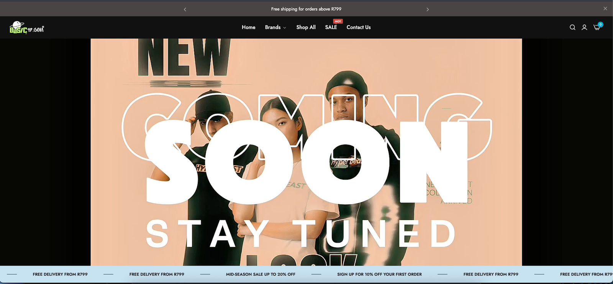Click 'MID-SEASON SALE UP TO 20% OFF' ticker text
613x284 pixels.
261,274
